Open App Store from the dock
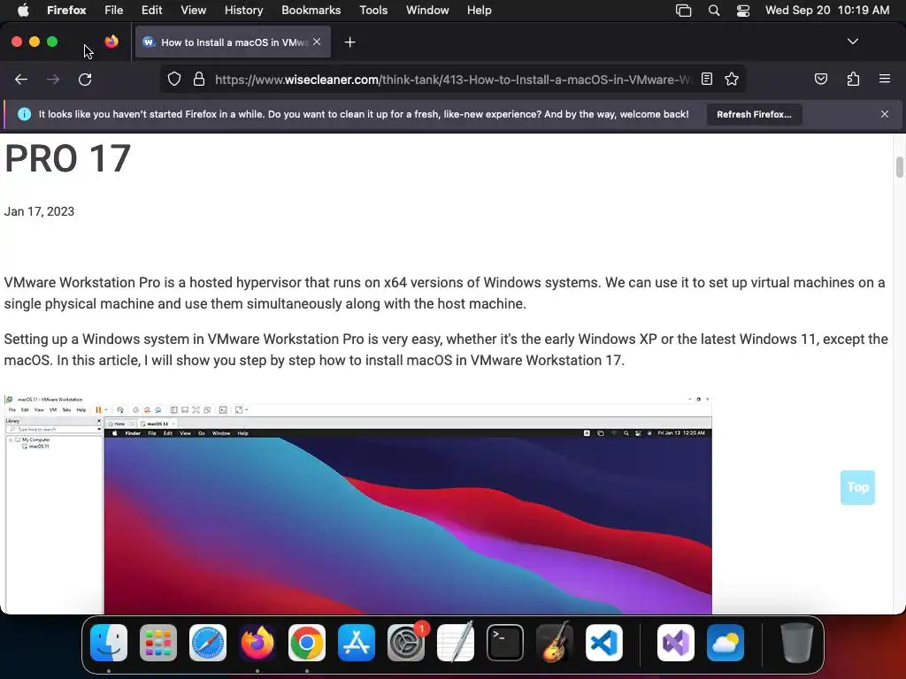Viewport: 906px width, 679px height. pos(357,643)
